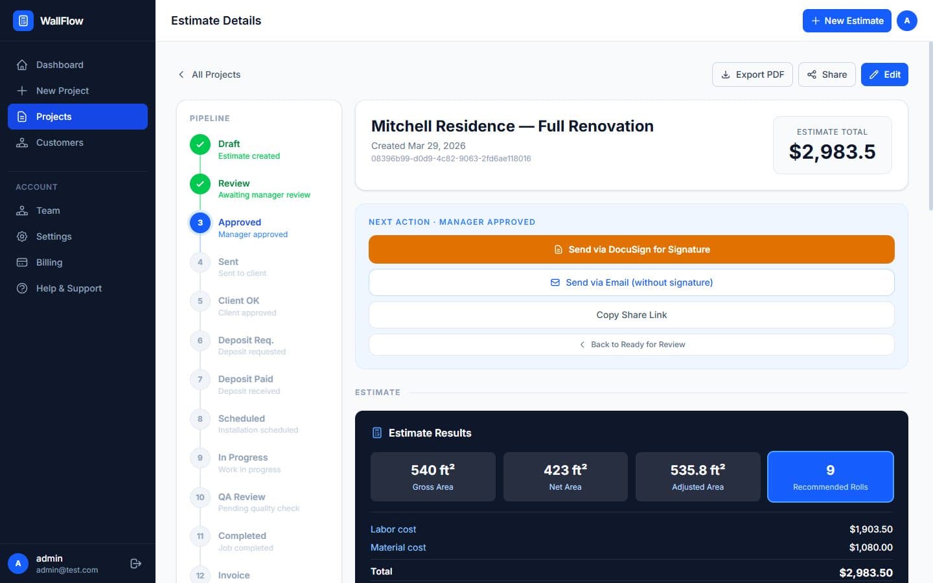
Task: Click the back chevron beside All Projects
Action: pyautogui.click(x=181, y=74)
